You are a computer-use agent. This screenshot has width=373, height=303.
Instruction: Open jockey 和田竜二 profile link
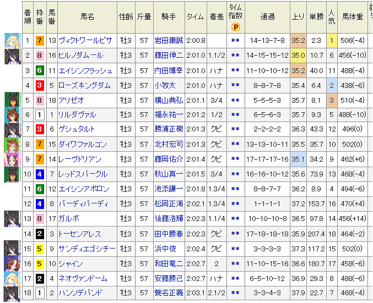(169, 263)
